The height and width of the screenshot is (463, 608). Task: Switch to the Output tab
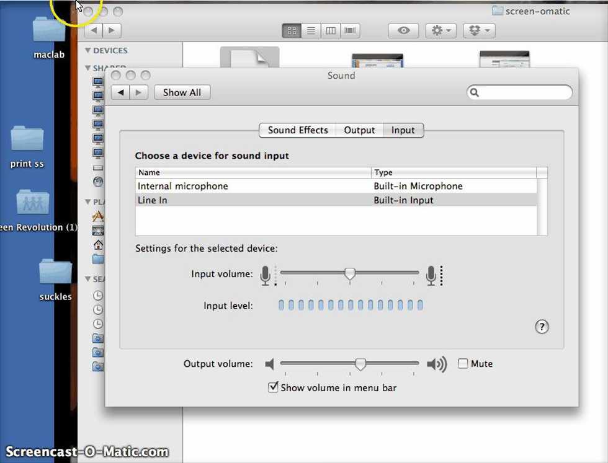coord(359,130)
